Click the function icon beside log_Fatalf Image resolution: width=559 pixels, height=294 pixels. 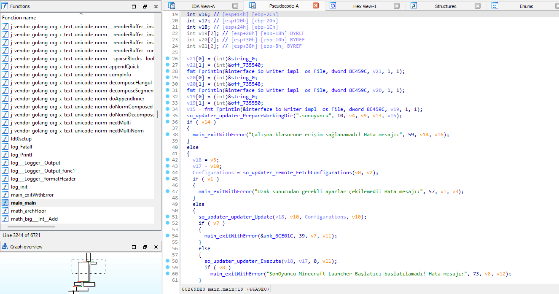click(5, 147)
